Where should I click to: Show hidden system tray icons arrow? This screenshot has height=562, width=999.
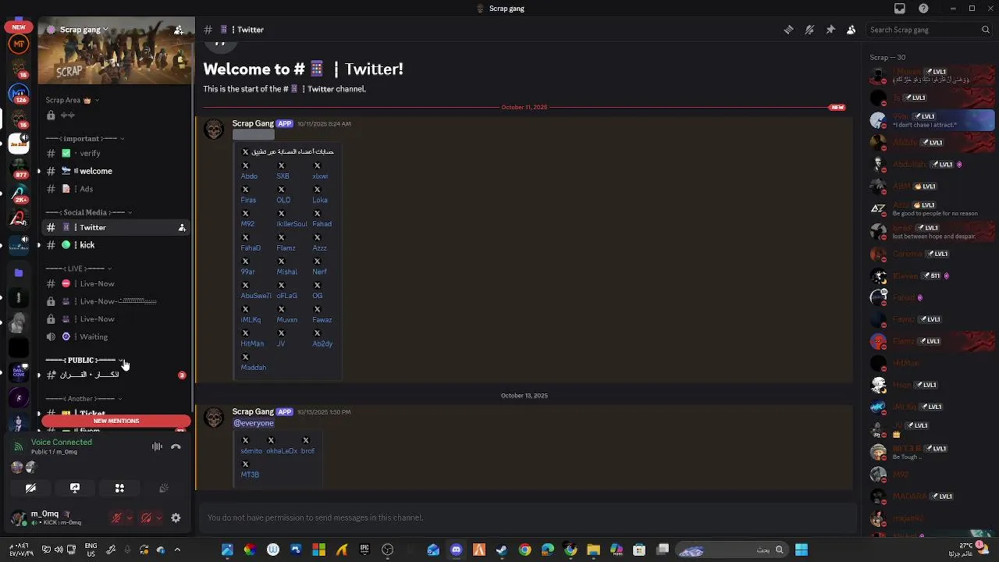pyautogui.click(x=177, y=550)
